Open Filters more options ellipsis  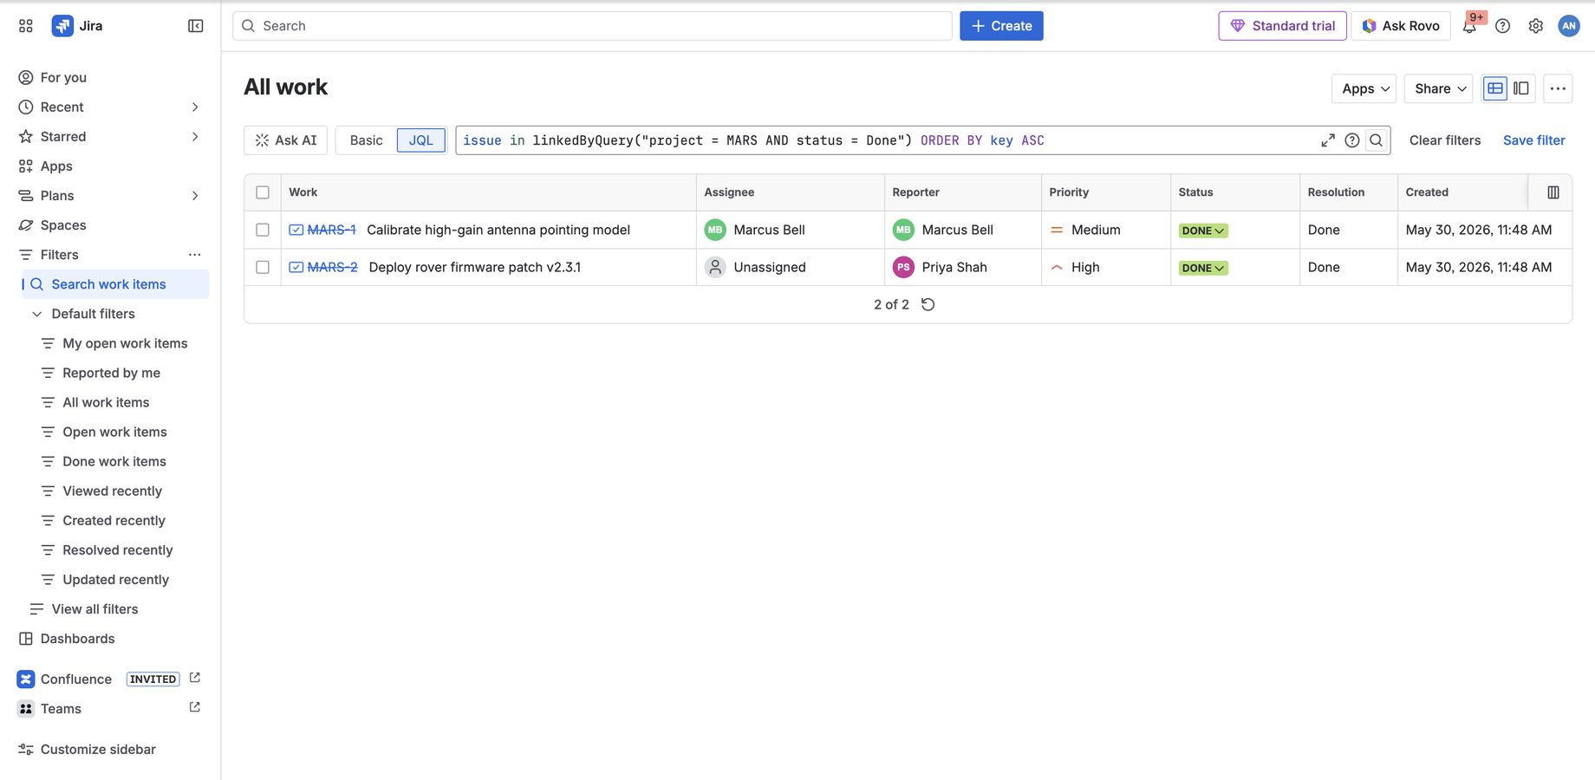click(x=195, y=255)
